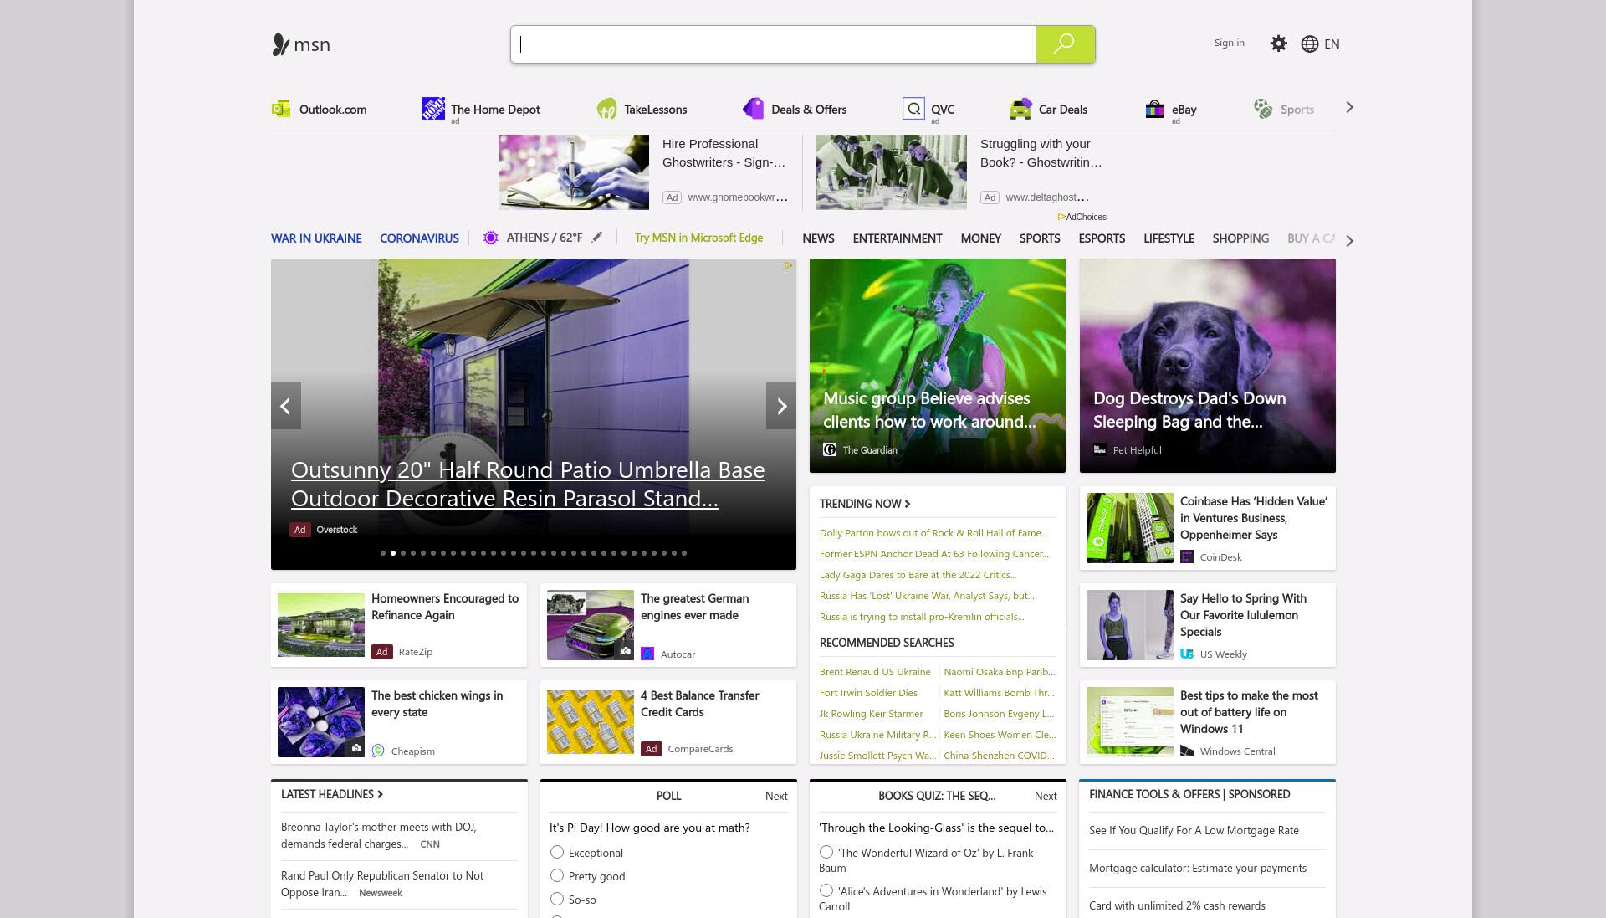Click the CoinDesk source icon
Screen dimensions: 1606x918
pos(1187,556)
